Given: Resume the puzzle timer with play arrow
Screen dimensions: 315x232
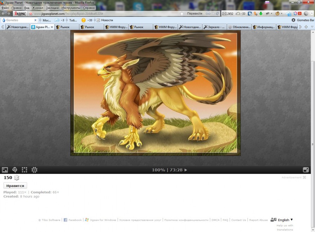Looking at the screenshot, I should [x=185, y=170].
